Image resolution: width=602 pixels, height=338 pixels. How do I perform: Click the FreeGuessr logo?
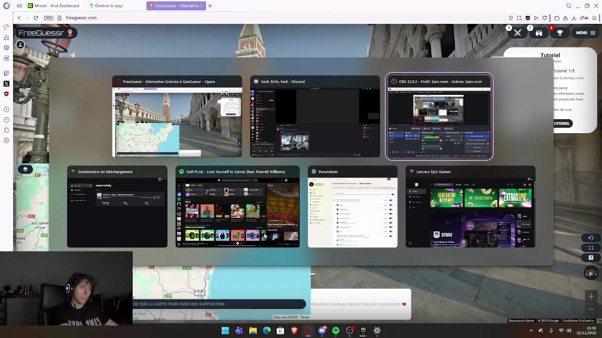46,33
